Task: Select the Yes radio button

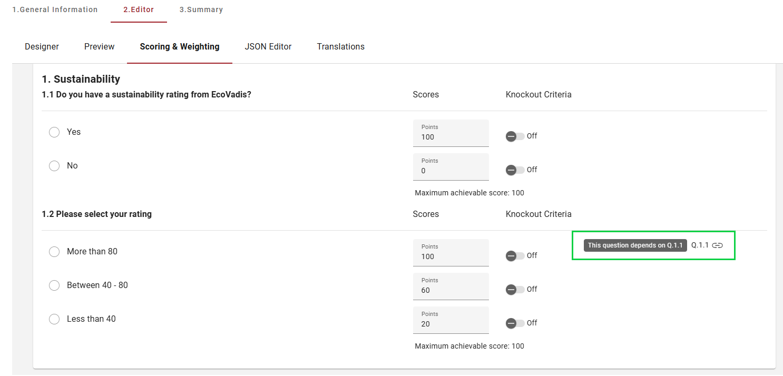Action: click(54, 132)
